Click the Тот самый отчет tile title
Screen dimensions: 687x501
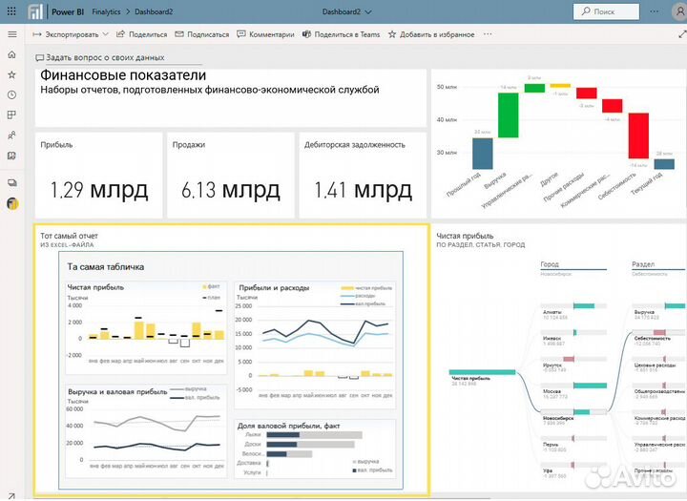point(70,236)
